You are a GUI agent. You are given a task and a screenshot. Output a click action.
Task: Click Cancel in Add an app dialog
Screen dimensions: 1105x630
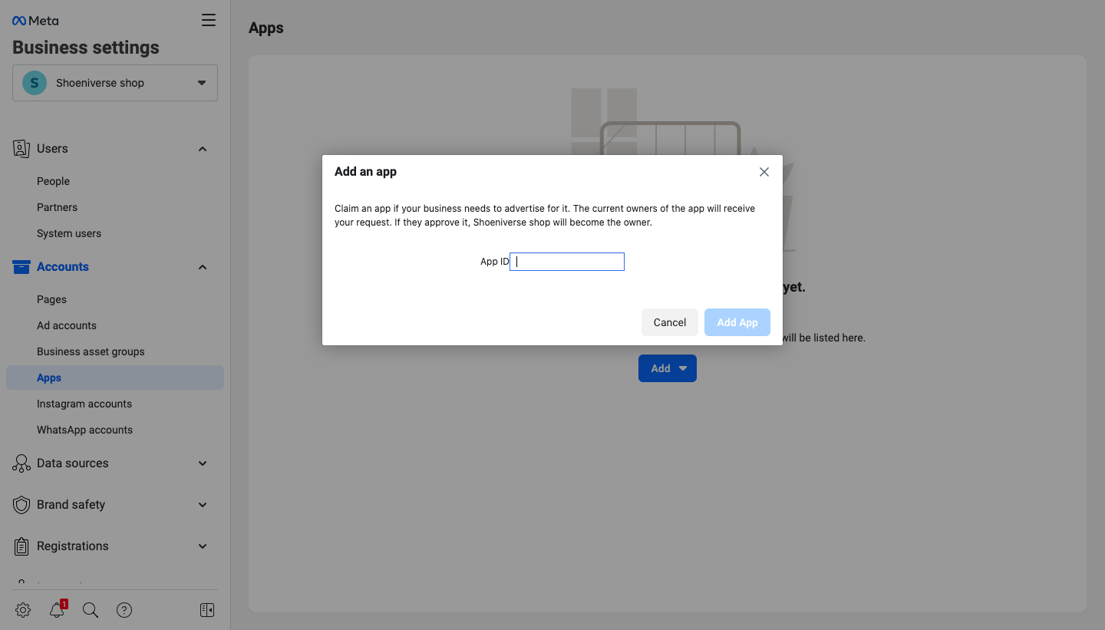click(x=670, y=322)
